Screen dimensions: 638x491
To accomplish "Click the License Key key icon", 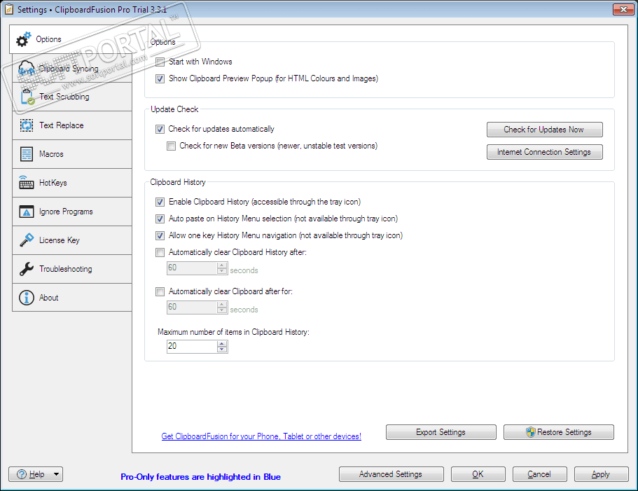I will coord(27,240).
